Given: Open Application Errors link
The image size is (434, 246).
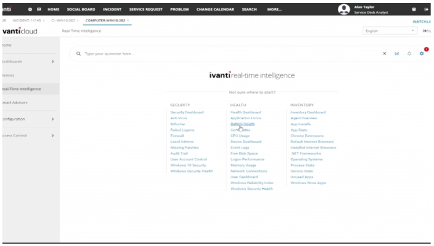Looking at the screenshot, I should pos(246,118).
